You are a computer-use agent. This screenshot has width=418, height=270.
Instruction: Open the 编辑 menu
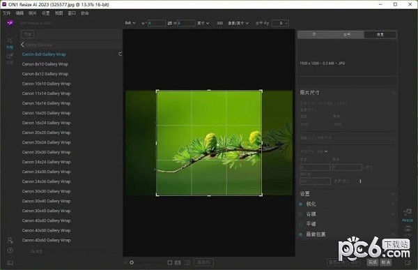[20, 13]
